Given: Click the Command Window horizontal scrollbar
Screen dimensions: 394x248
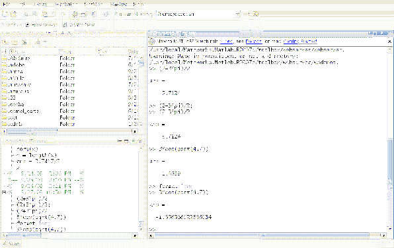Looking at the screenshot, I should (x=268, y=235).
